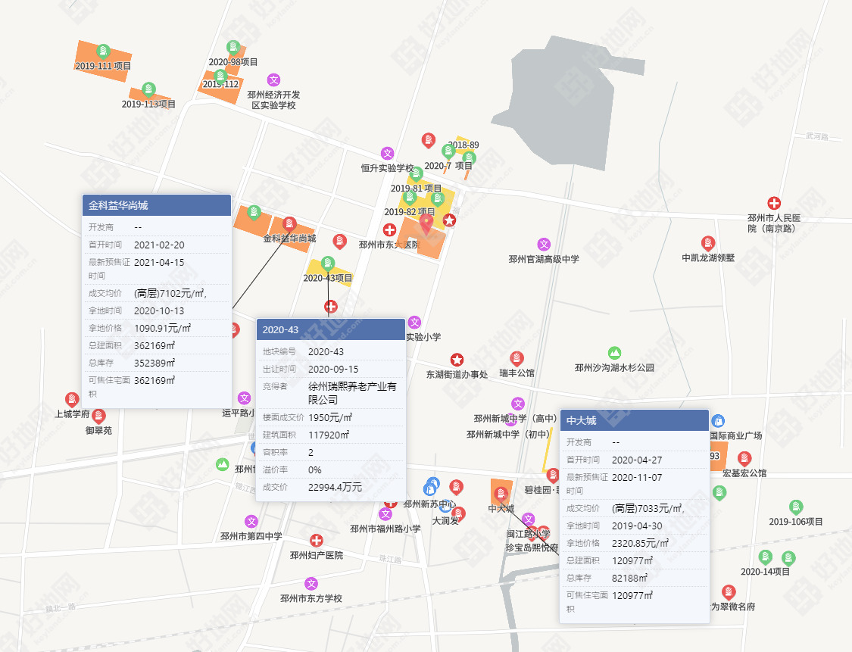Click the purple school icon for 邳州官湖高级中学
The width and height of the screenshot is (852, 652).
click(544, 245)
